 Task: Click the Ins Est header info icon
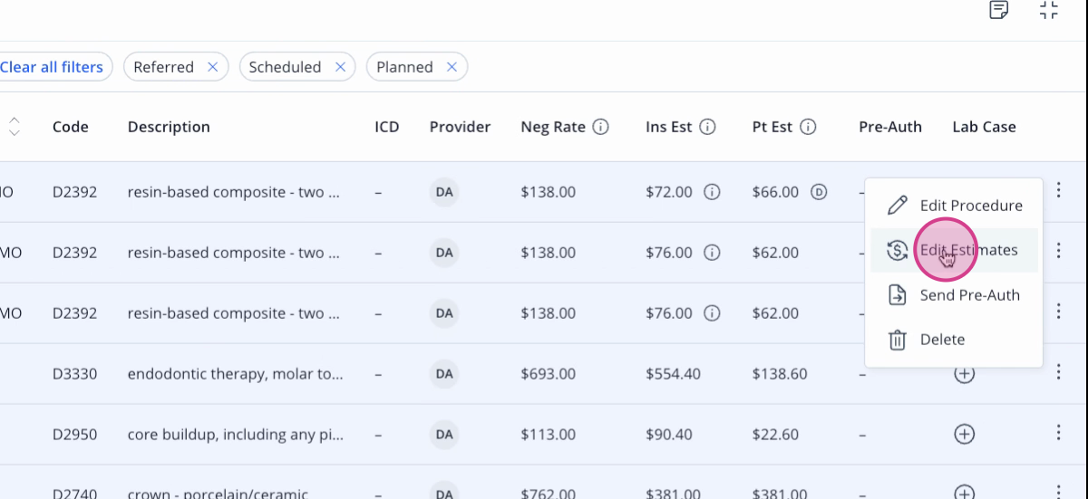(708, 127)
